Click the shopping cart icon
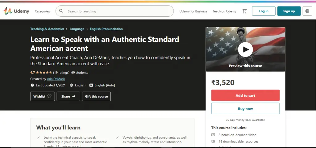The height and width of the screenshot is (148, 316). 244,11
